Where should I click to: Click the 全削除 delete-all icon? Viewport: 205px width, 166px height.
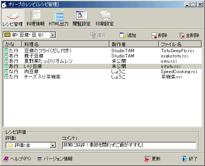[182, 35]
